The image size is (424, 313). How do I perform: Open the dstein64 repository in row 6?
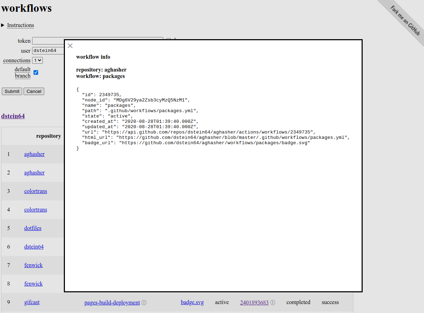pos(34,246)
